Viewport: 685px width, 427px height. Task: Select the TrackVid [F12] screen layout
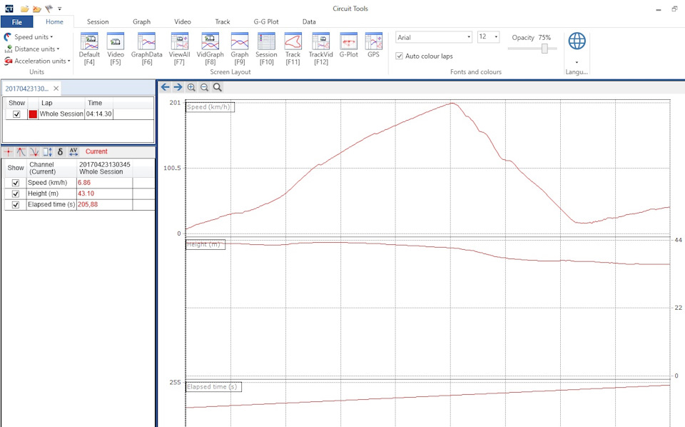click(x=320, y=49)
